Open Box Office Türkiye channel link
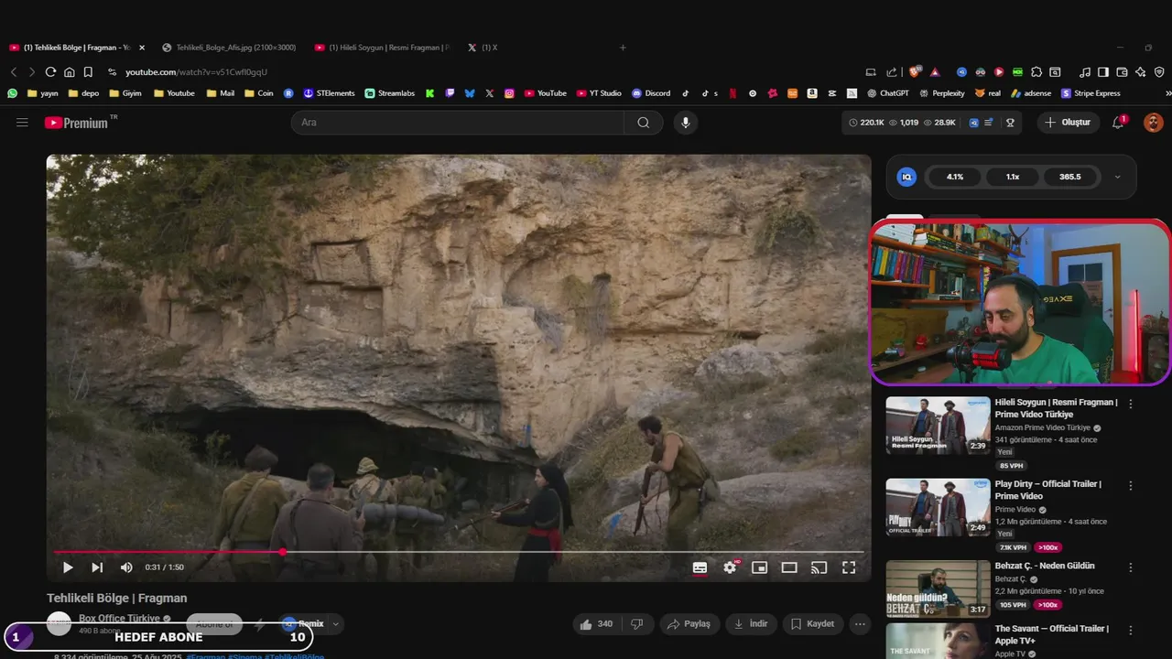Image resolution: width=1172 pixels, height=659 pixels. (x=119, y=618)
